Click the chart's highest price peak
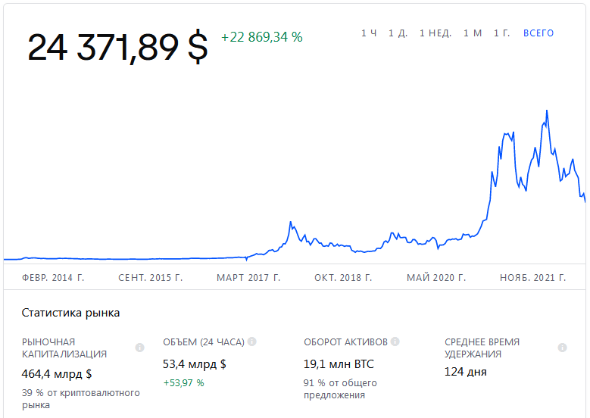590x418 pixels. click(x=547, y=111)
